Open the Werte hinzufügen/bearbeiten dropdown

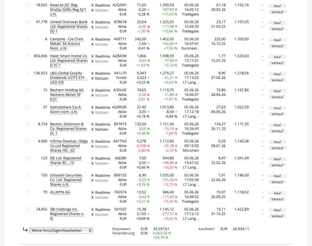pyautogui.click(x=61, y=230)
